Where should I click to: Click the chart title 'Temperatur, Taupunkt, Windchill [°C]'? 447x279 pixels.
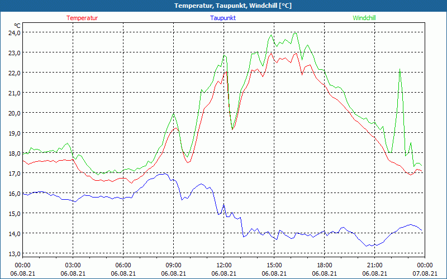[x=233, y=6]
